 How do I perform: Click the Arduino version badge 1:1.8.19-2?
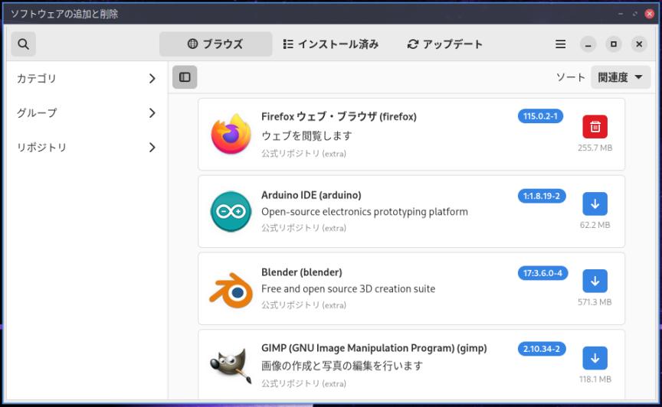[x=542, y=196]
